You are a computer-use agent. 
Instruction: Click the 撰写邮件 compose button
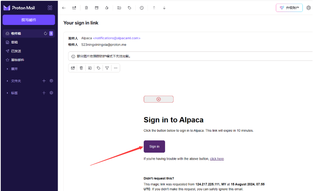29,20
